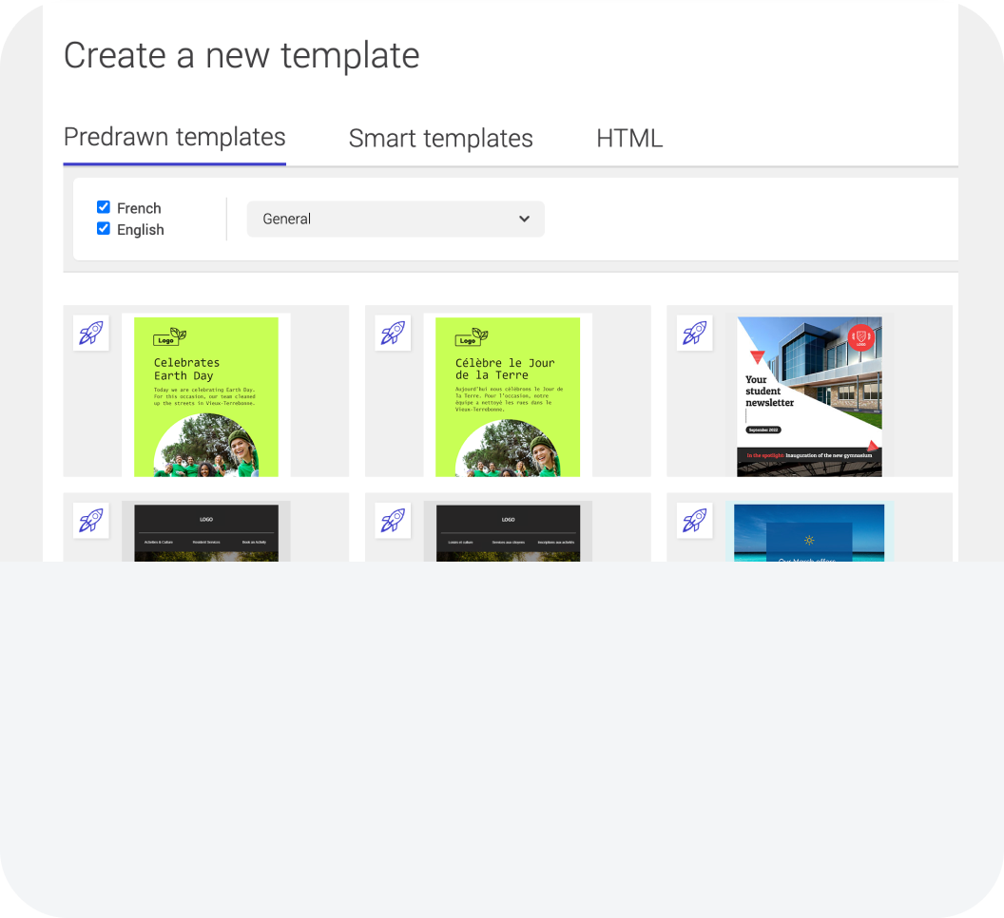The image size is (1004, 918).
Task: Switch to the Smart templates tab
Action: (440, 139)
